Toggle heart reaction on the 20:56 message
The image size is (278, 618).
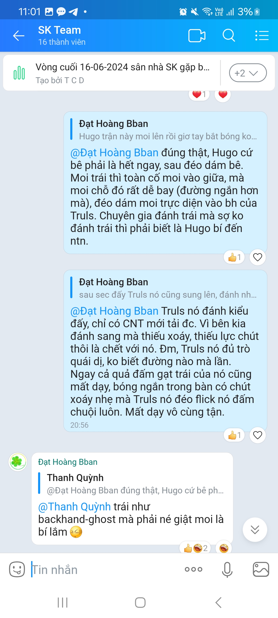pyautogui.click(x=258, y=435)
